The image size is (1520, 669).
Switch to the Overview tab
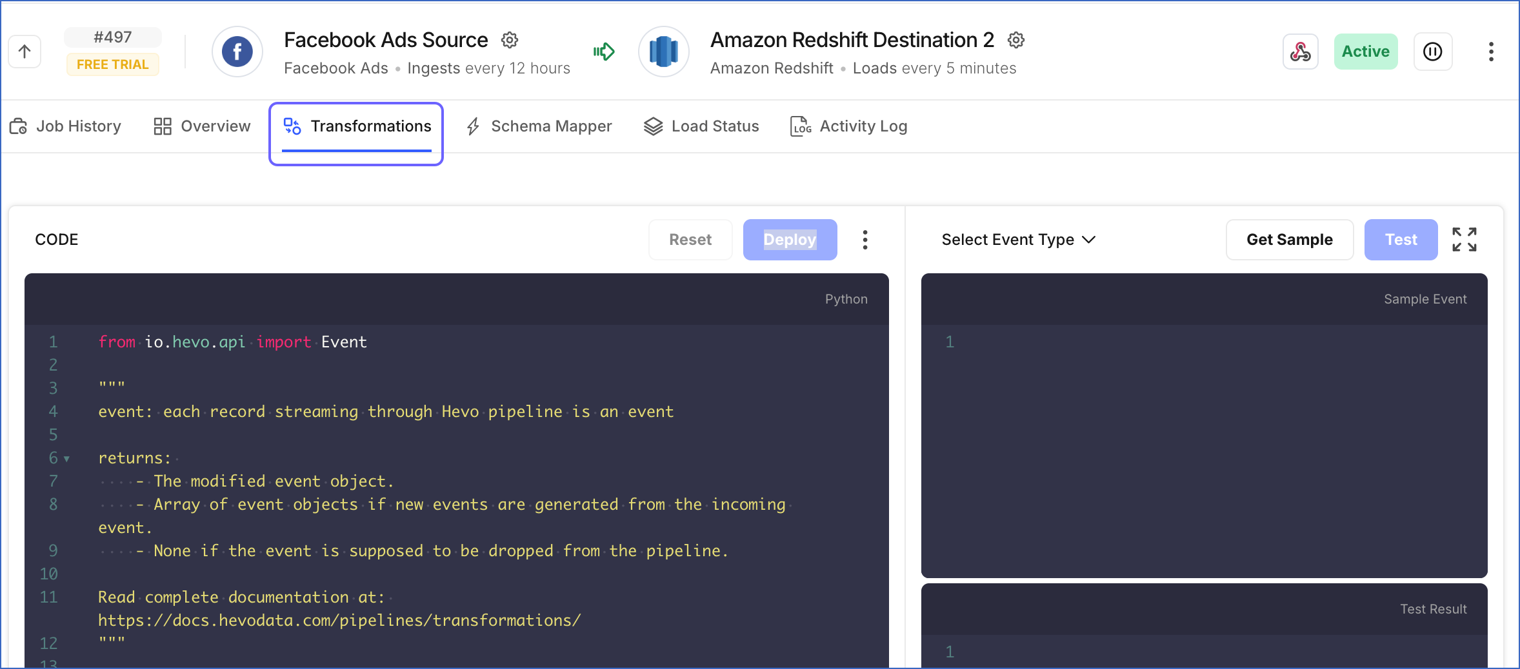[x=202, y=126]
